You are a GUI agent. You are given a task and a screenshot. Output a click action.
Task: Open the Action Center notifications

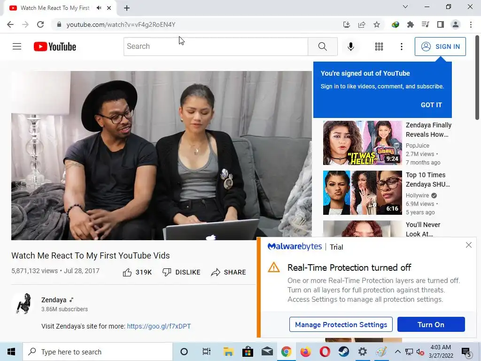pyautogui.click(x=466, y=352)
